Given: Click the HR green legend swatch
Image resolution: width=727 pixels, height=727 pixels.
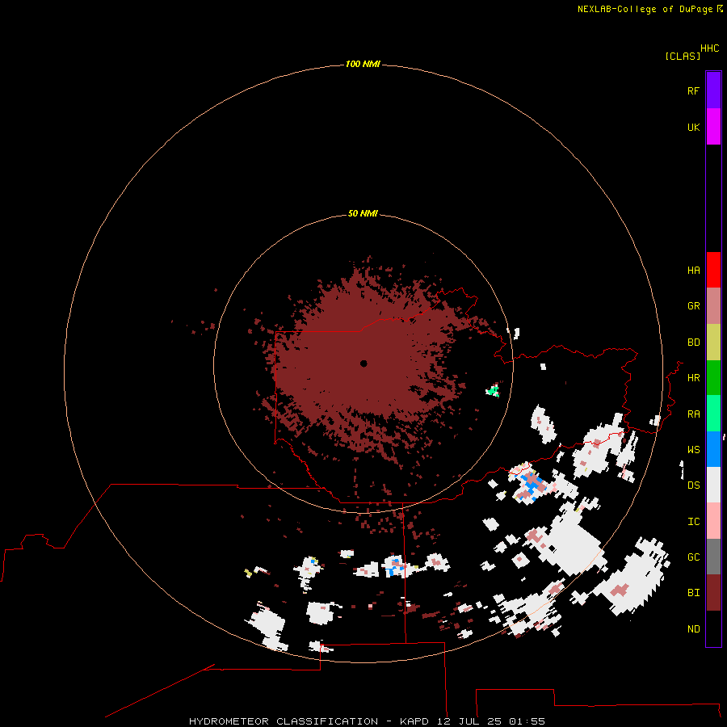Looking at the screenshot, I should pyautogui.click(x=713, y=378).
